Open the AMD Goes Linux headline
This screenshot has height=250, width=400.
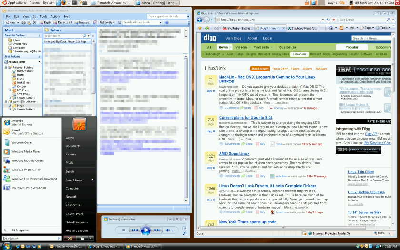(x=234, y=154)
